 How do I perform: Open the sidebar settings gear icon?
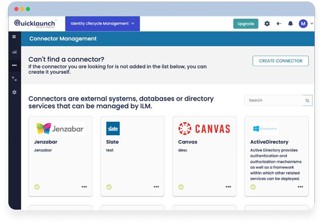pyautogui.click(x=14, y=92)
